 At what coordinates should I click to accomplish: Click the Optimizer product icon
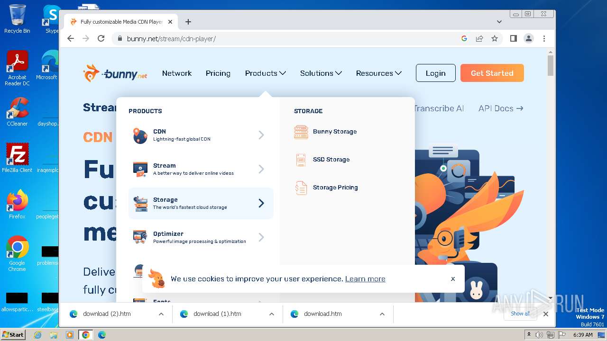tap(140, 237)
